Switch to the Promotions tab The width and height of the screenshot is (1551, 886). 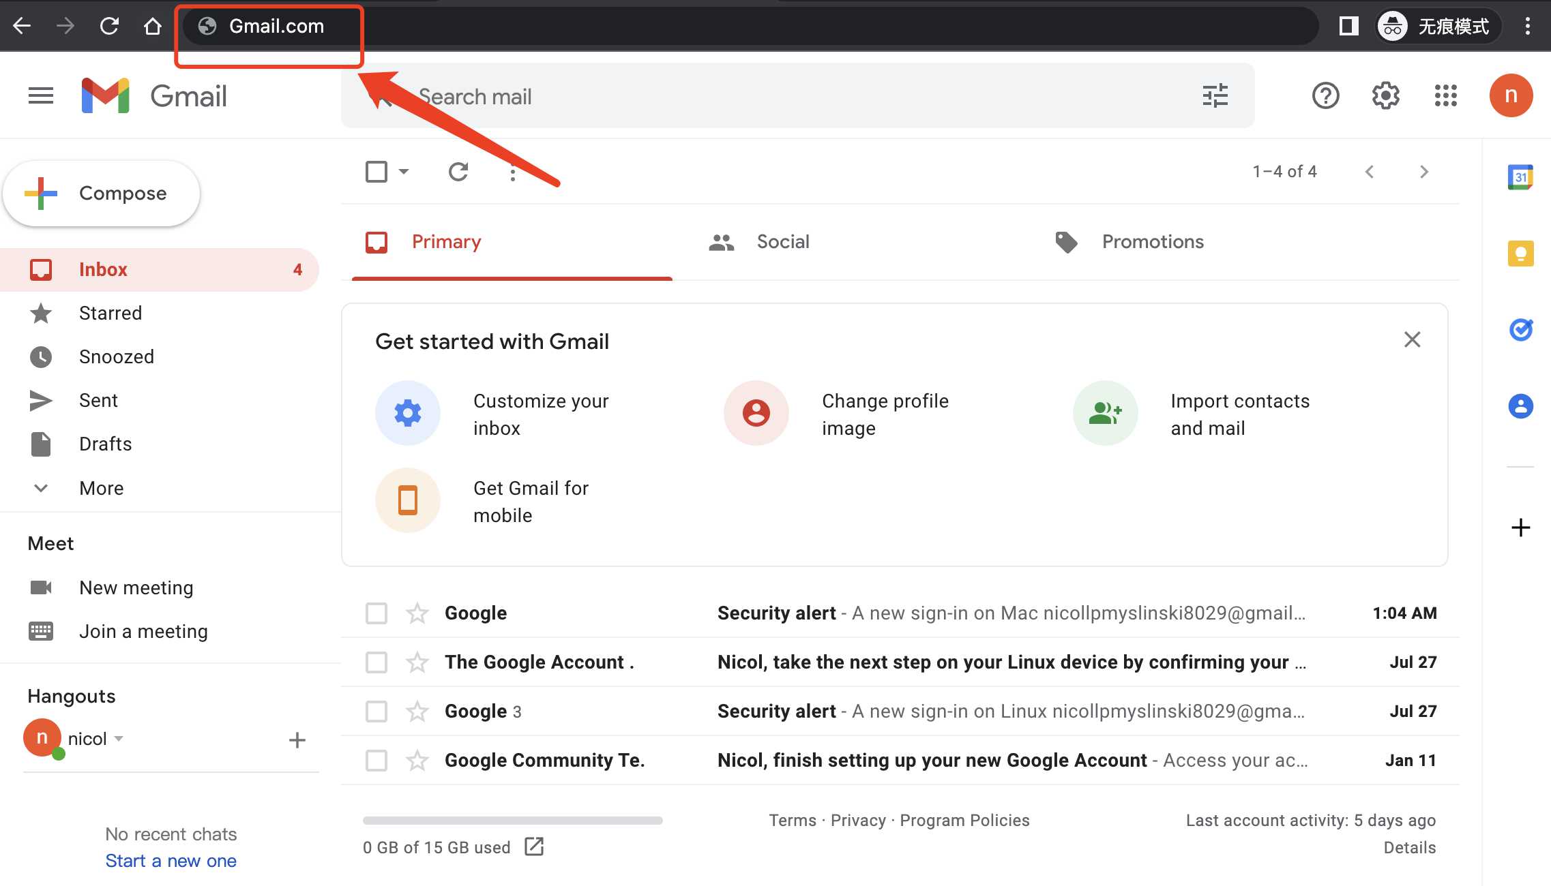click(1152, 241)
